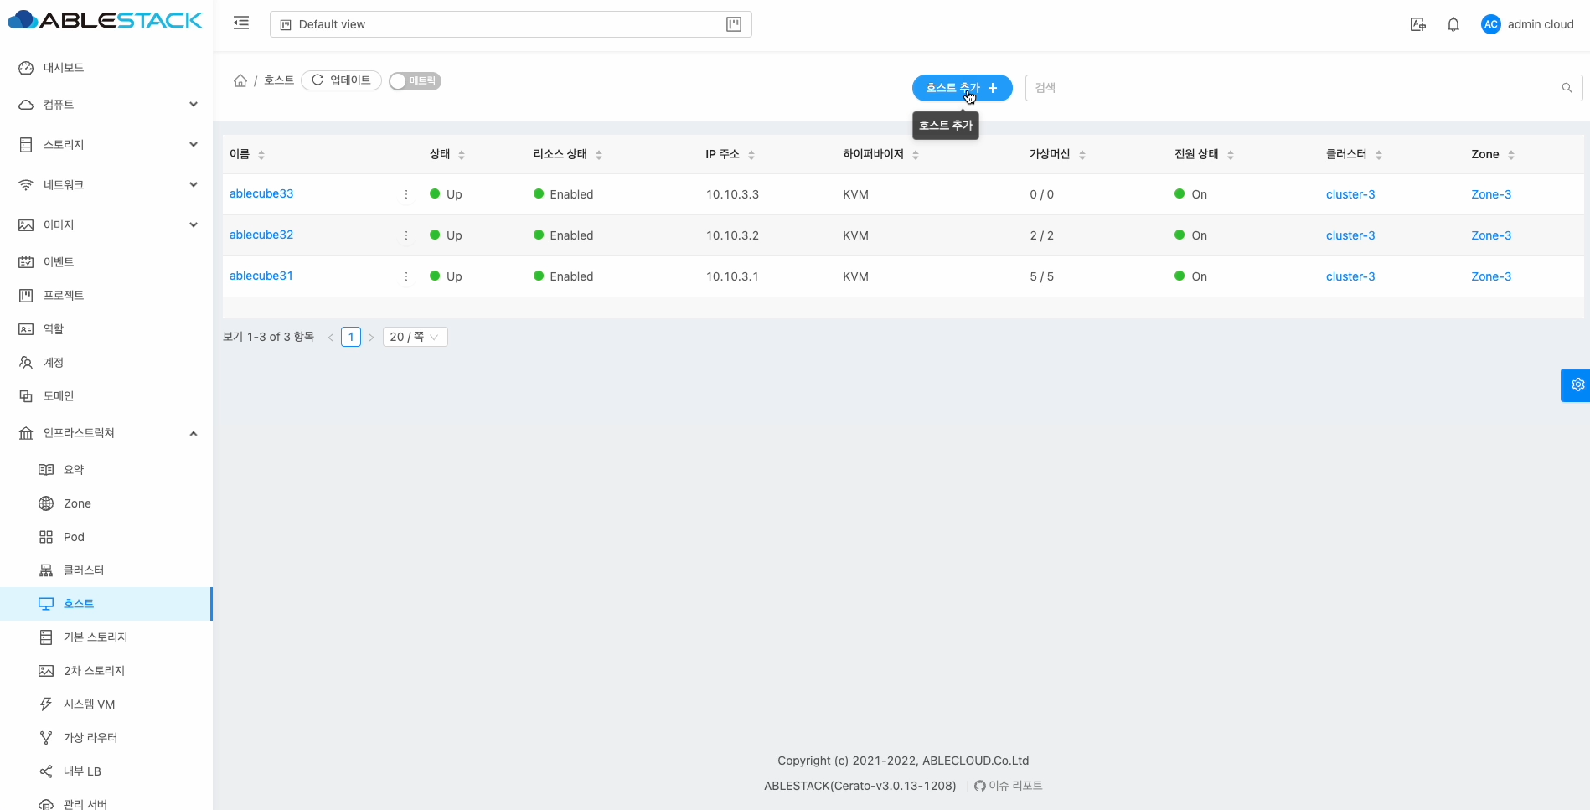This screenshot has width=1590, height=810.
Task: Sort the table by 이름 column
Action: pyautogui.click(x=261, y=155)
